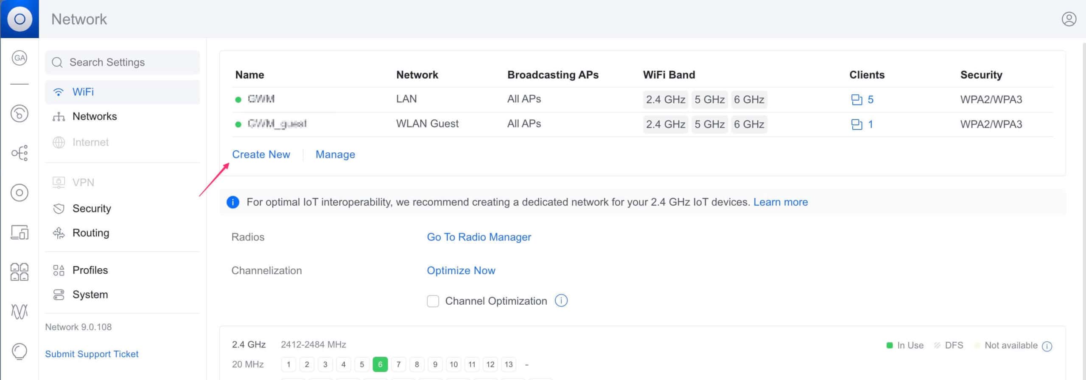Open the user account profile icon
The width and height of the screenshot is (1086, 380).
1069,19
